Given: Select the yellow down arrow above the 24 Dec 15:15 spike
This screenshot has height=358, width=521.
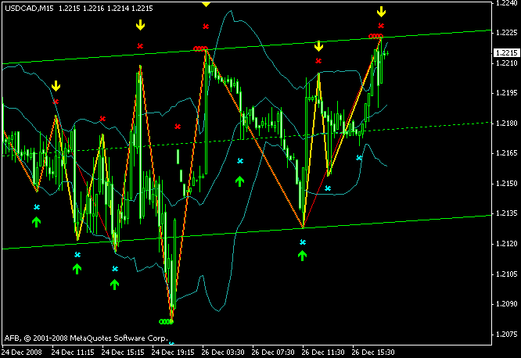Looking at the screenshot, I should point(140,25).
